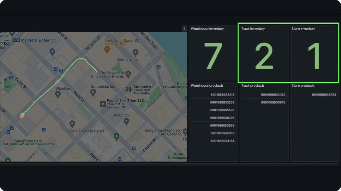Viewport: 341px width, 191px height.
Task: Select the Databricks Inc map pin
Action: click(x=93, y=92)
